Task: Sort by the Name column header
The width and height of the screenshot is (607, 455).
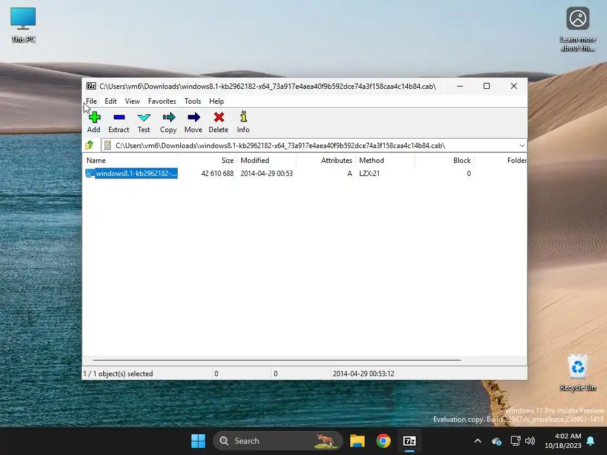Action: click(130, 160)
